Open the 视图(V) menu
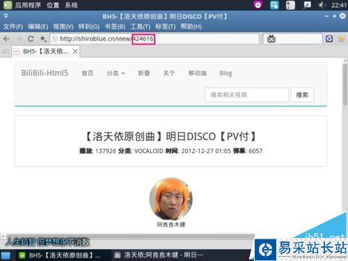Viewport: 348px width, 261px height. [63, 26]
